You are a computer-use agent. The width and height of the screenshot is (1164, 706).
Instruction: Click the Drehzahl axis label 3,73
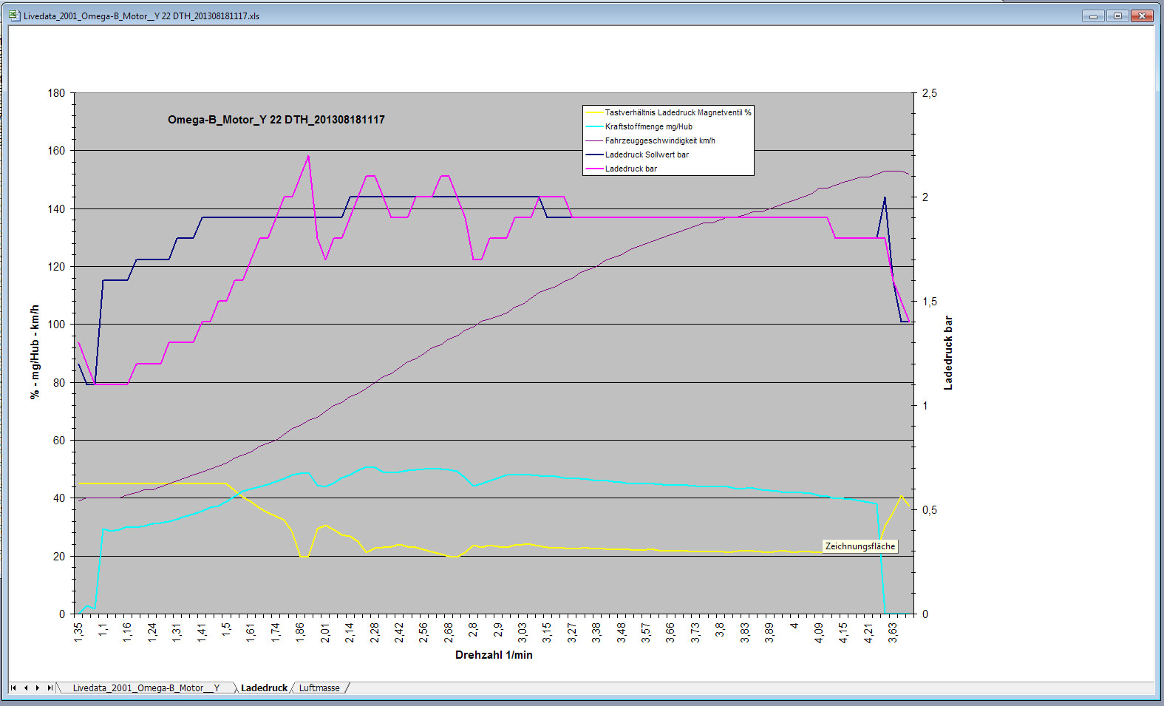[x=695, y=632]
